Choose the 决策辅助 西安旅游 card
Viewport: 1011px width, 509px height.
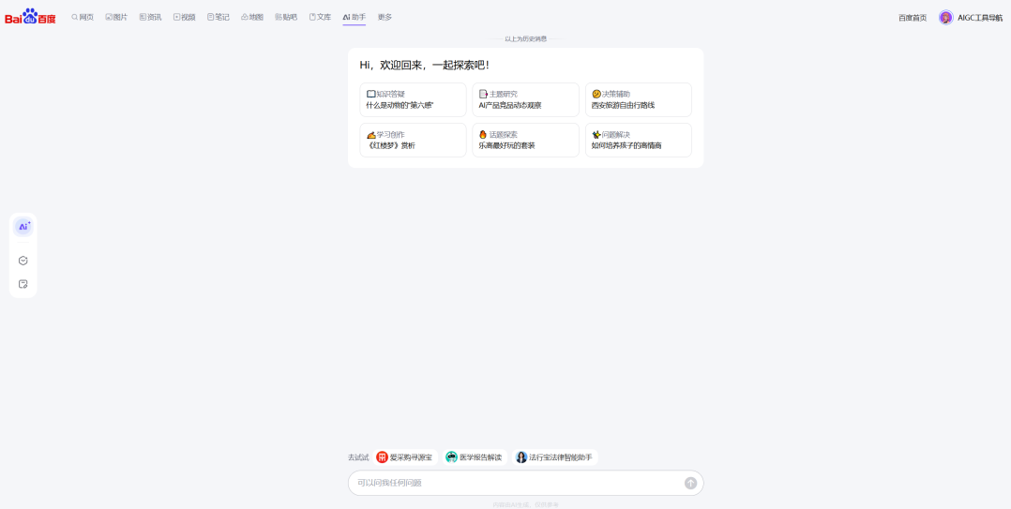(x=638, y=99)
